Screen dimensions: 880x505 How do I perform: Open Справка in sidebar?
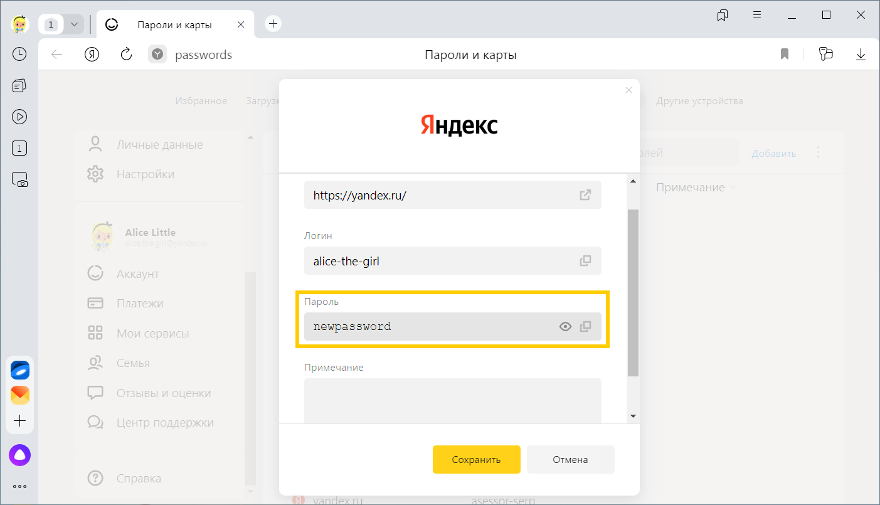139,479
